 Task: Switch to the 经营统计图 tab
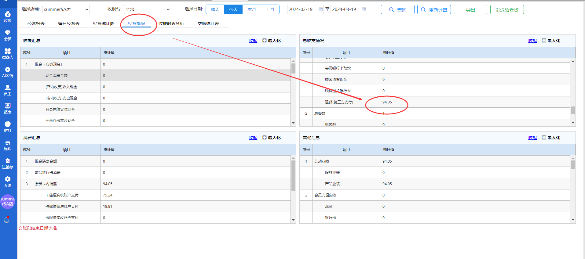(104, 23)
